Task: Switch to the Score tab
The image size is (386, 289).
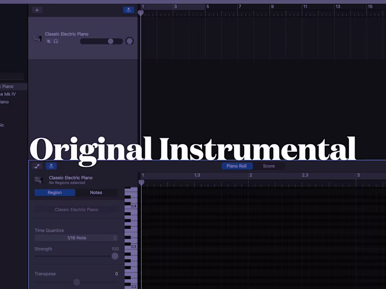Action: click(269, 166)
